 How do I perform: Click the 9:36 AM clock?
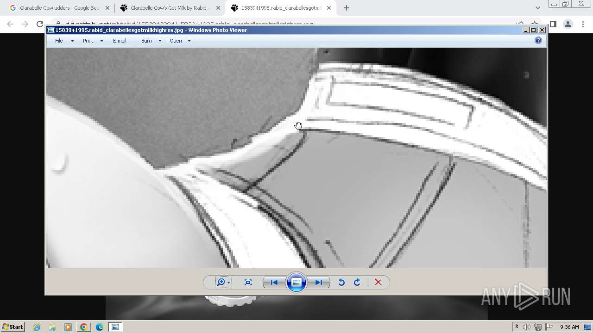pos(569,327)
